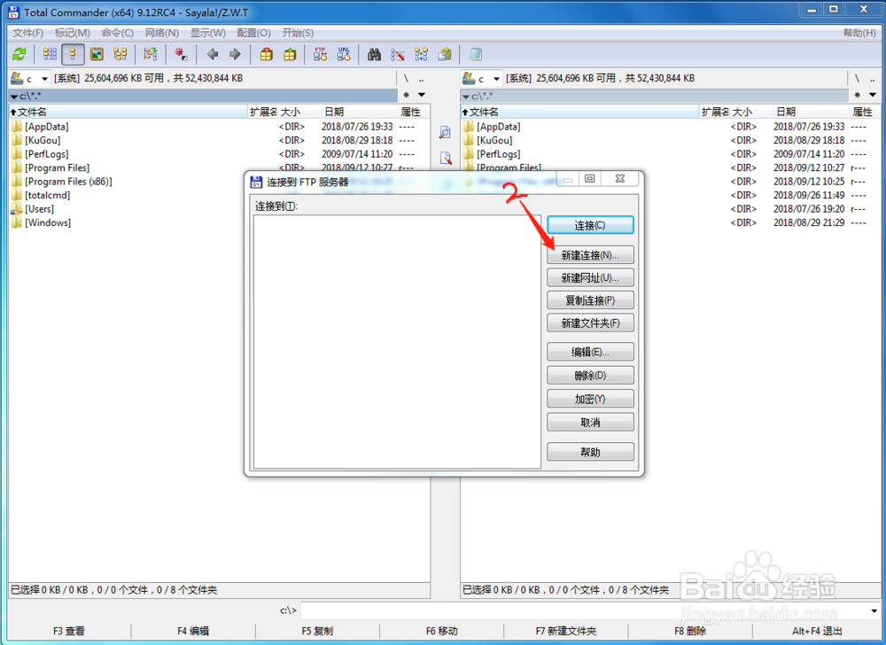Click the 新建连接(N)... button
The height and width of the screenshot is (645, 886).
[590, 255]
